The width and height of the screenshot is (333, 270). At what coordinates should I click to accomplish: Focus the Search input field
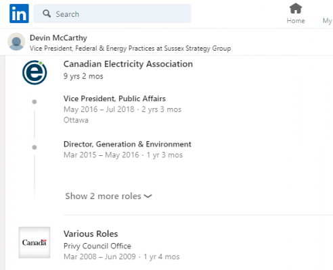pyautogui.click(x=112, y=13)
